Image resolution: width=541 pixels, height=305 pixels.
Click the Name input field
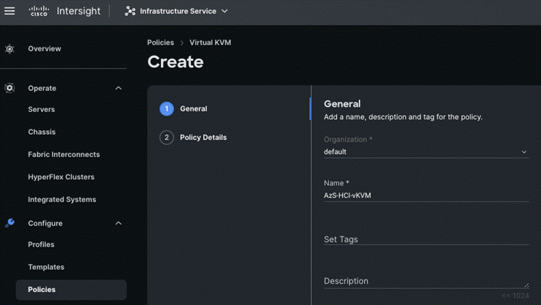coord(426,196)
